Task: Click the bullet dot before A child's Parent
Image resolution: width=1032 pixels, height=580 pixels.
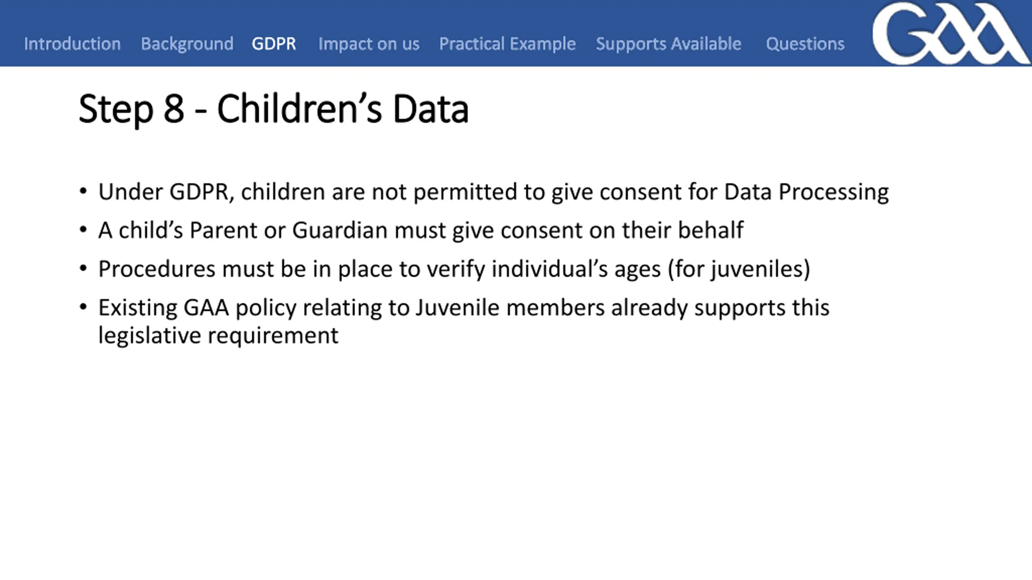Action: tap(83, 230)
